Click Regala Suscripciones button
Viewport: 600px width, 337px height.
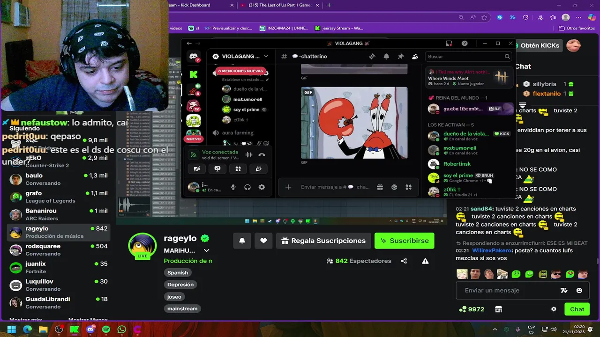323,241
